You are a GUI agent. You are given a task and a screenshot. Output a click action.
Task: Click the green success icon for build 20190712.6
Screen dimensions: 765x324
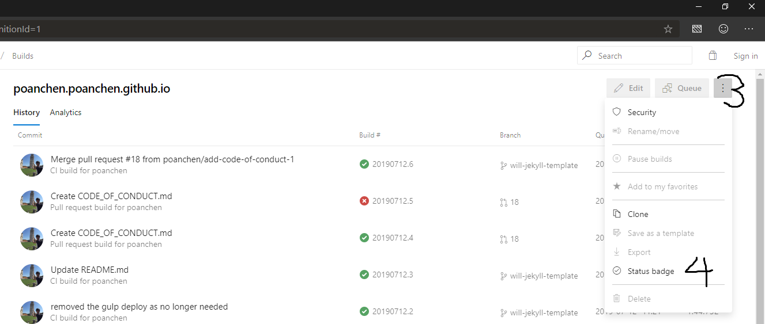[x=364, y=164]
